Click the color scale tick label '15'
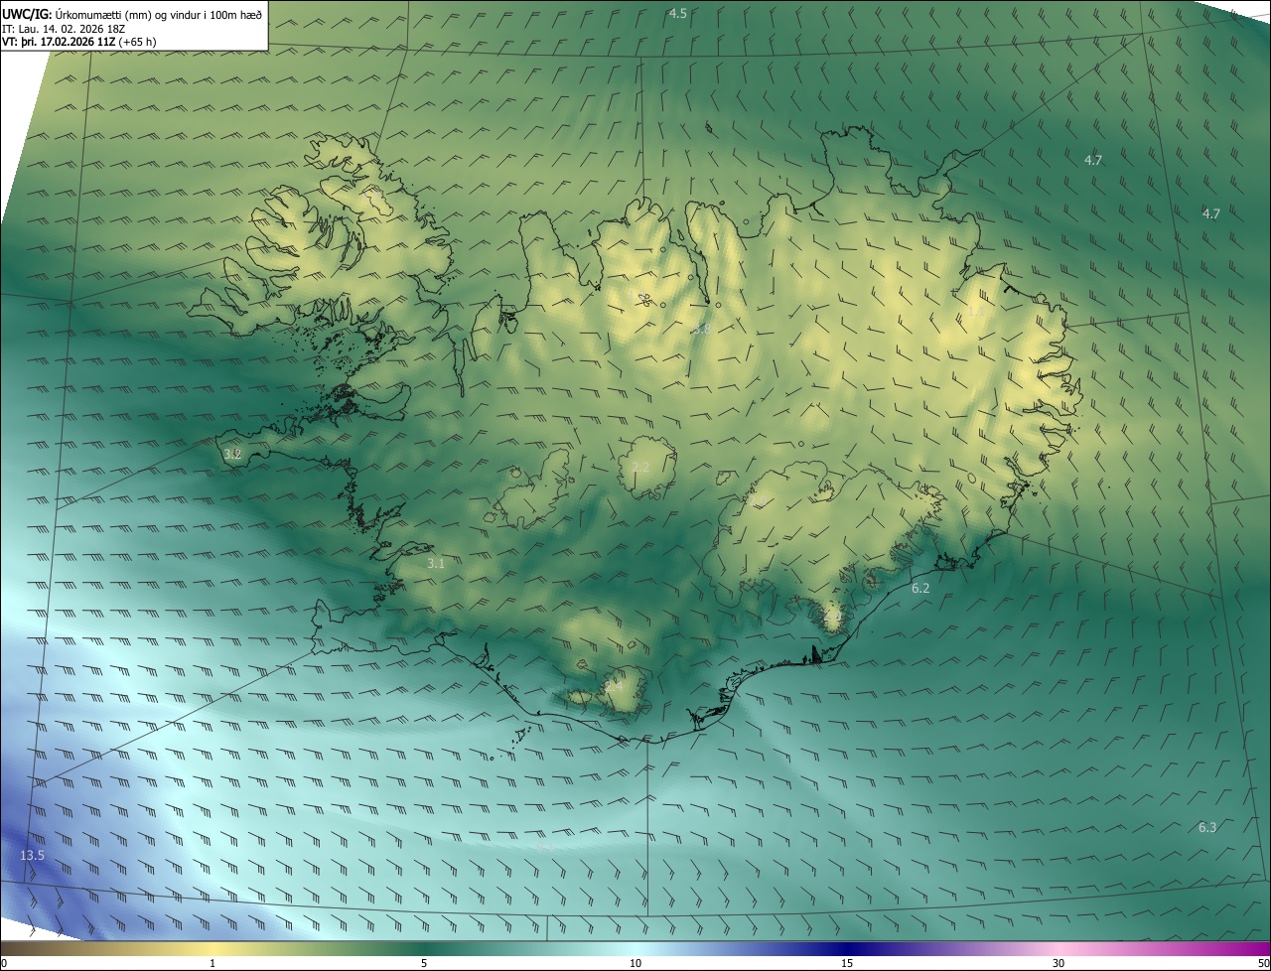The height and width of the screenshot is (971, 1271). (x=847, y=963)
